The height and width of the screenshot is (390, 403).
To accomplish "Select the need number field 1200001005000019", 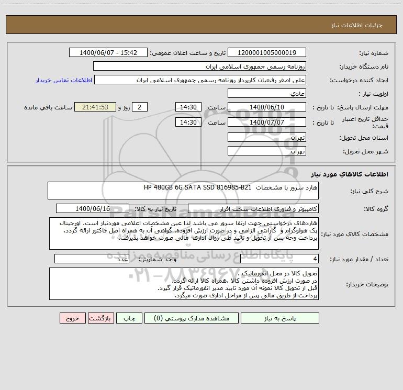I will pyautogui.click(x=267, y=52).
